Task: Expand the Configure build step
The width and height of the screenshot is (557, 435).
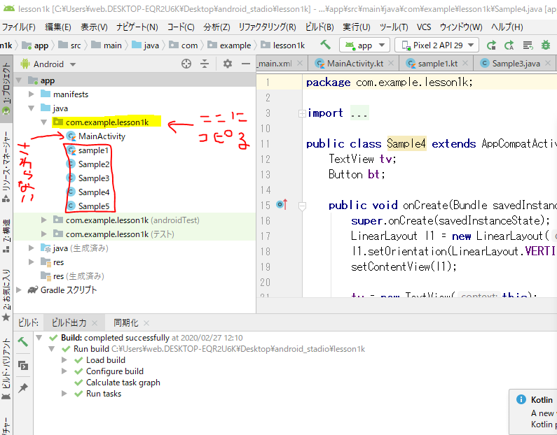Action: click(64, 371)
